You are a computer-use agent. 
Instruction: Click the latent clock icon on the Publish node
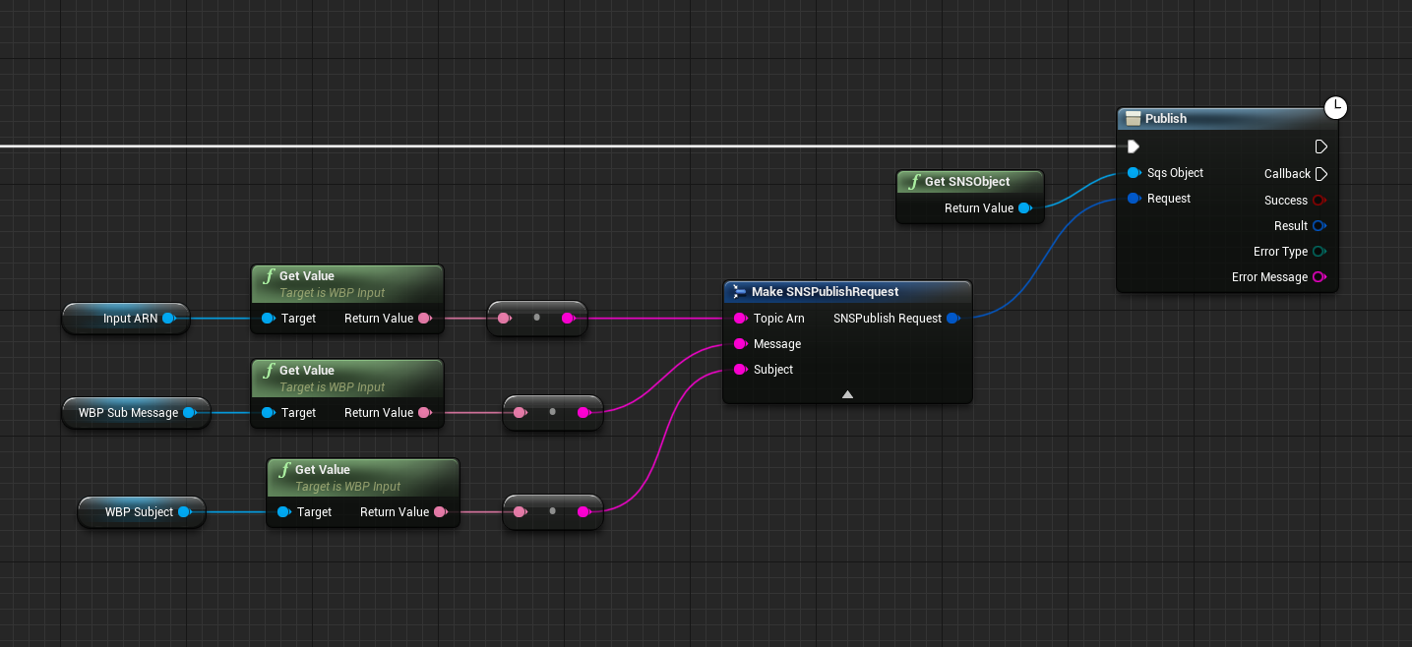(x=1335, y=107)
